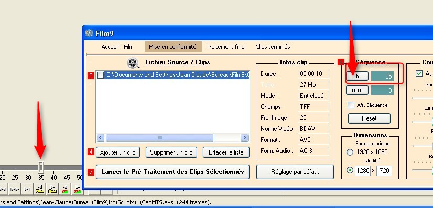Image resolution: width=433 pixels, height=208 pixels.
Task: Click the size value 27 Mo
Action: coord(313,85)
